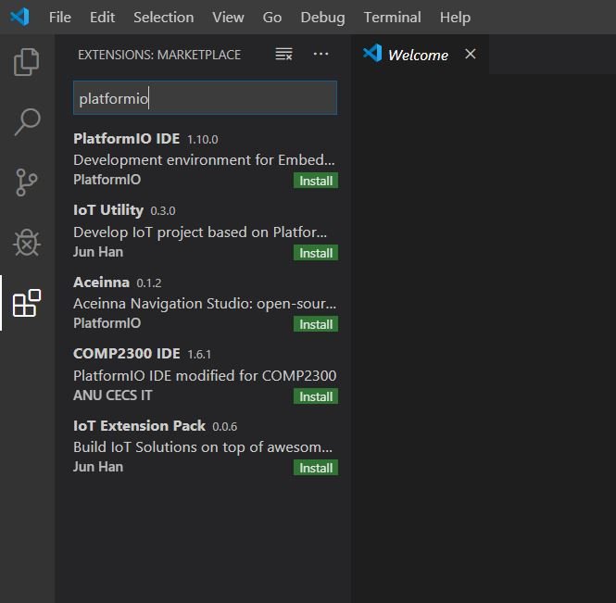This screenshot has height=603, width=616.
Task: Click description 'Build IoT Solutions on top of awesom...'
Action: 203,447
